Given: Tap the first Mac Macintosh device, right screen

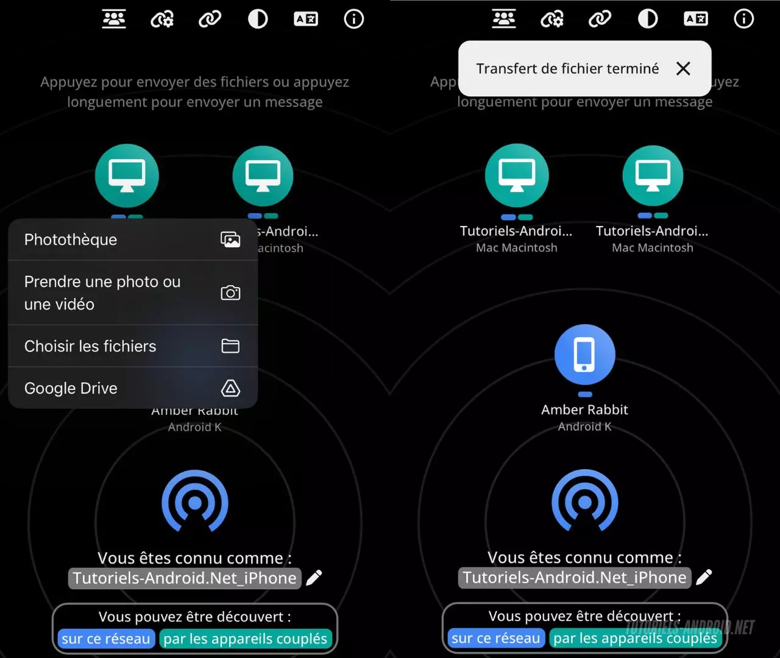Looking at the screenshot, I should point(517,176).
